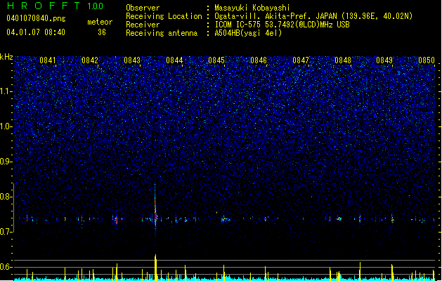The height and width of the screenshot is (281, 442).
Task: Click the meteor count value 36
Action: (x=102, y=32)
